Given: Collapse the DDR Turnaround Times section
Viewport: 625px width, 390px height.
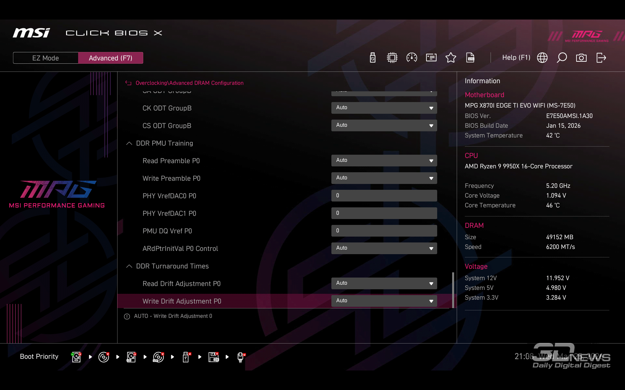Looking at the screenshot, I should click(x=129, y=266).
